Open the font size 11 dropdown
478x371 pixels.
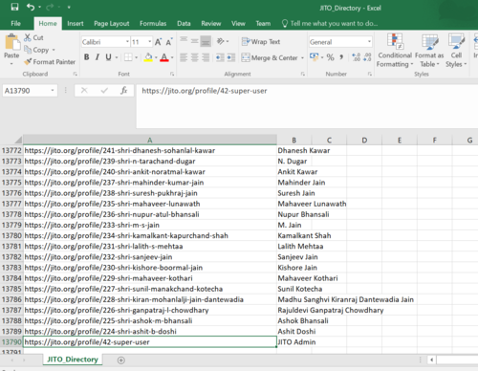tap(149, 42)
